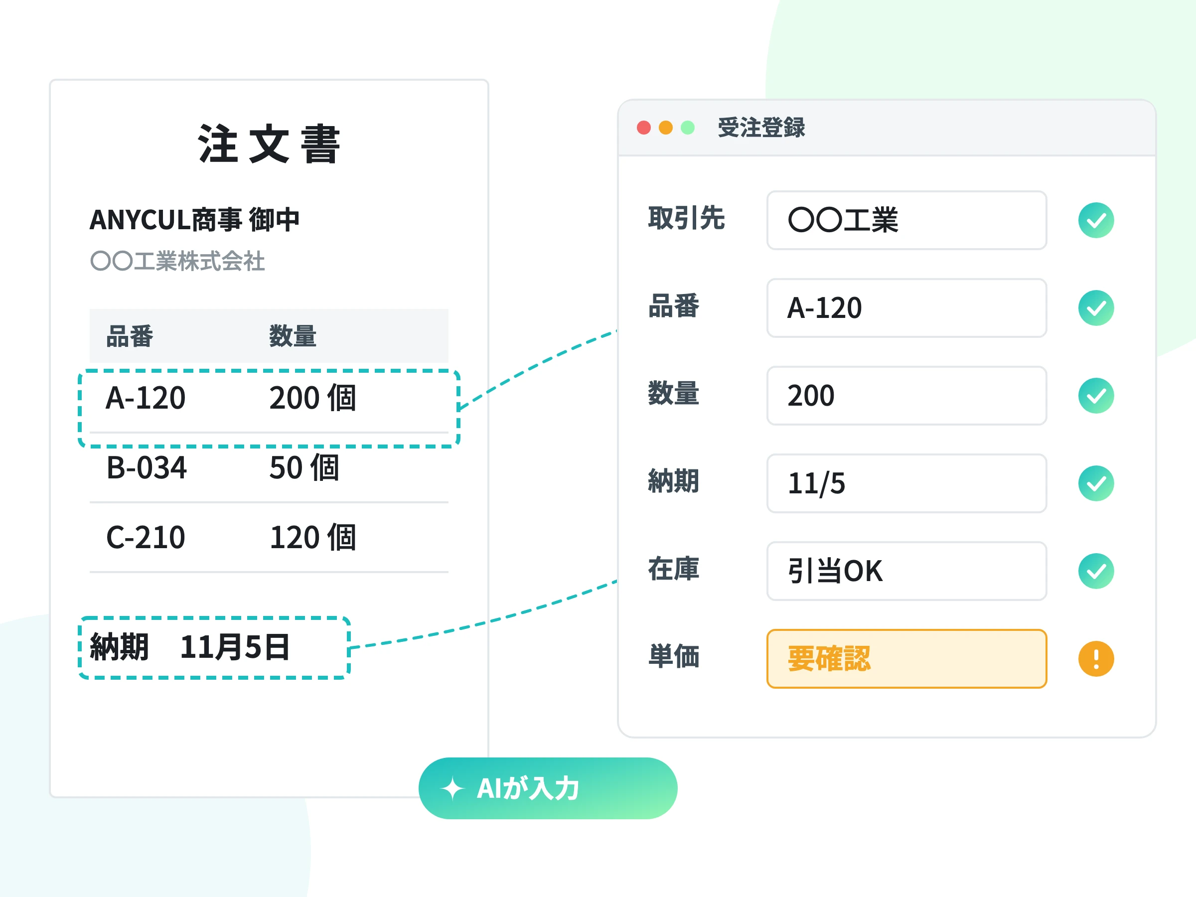This screenshot has height=897, width=1196.
Task: Select the 50 個 quantity cell
Action: click(304, 468)
